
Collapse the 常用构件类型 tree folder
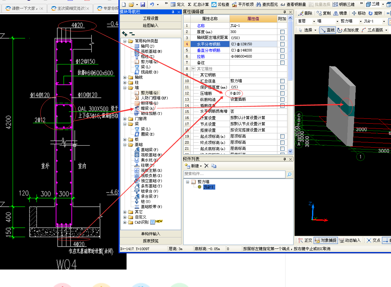pyautogui.click(x=125, y=41)
